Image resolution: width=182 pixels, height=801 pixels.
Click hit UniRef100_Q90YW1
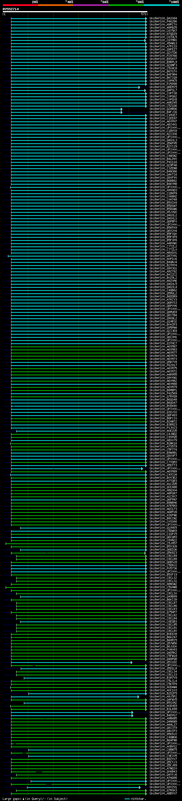(x=163, y=378)
